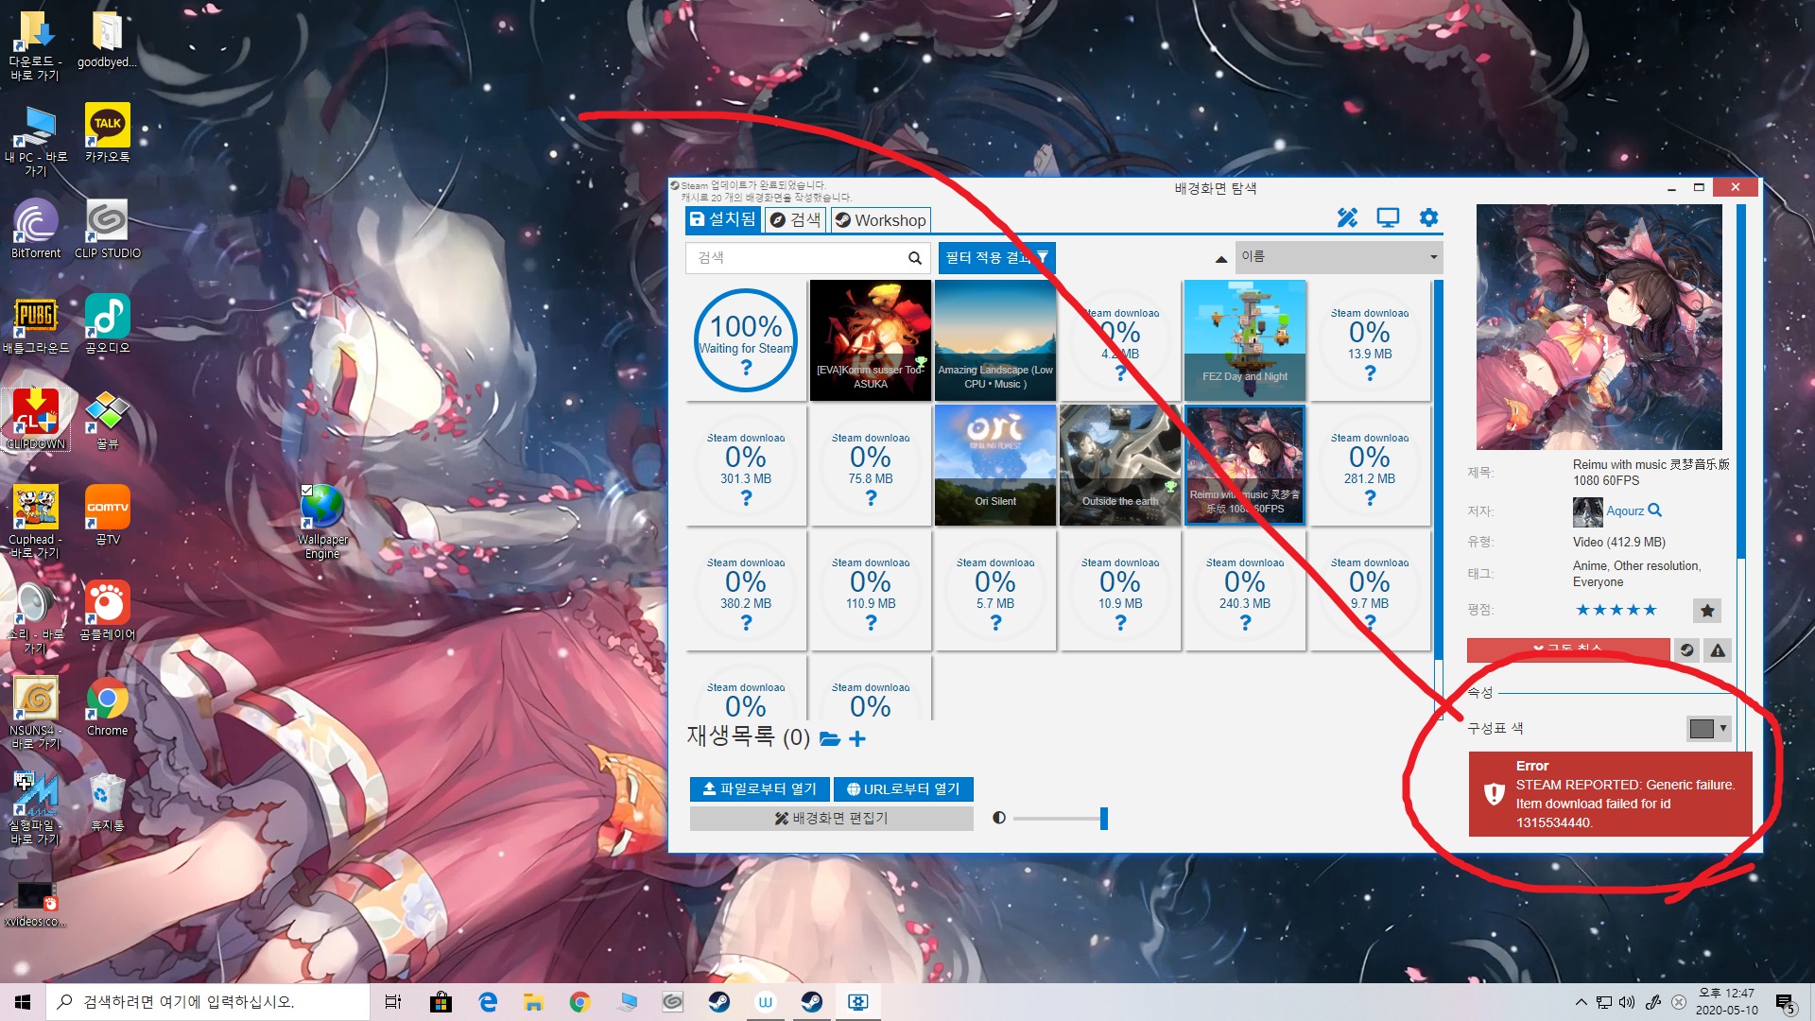The width and height of the screenshot is (1815, 1021).
Task: Search author Aqourz with magnifier icon
Action: (1654, 510)
